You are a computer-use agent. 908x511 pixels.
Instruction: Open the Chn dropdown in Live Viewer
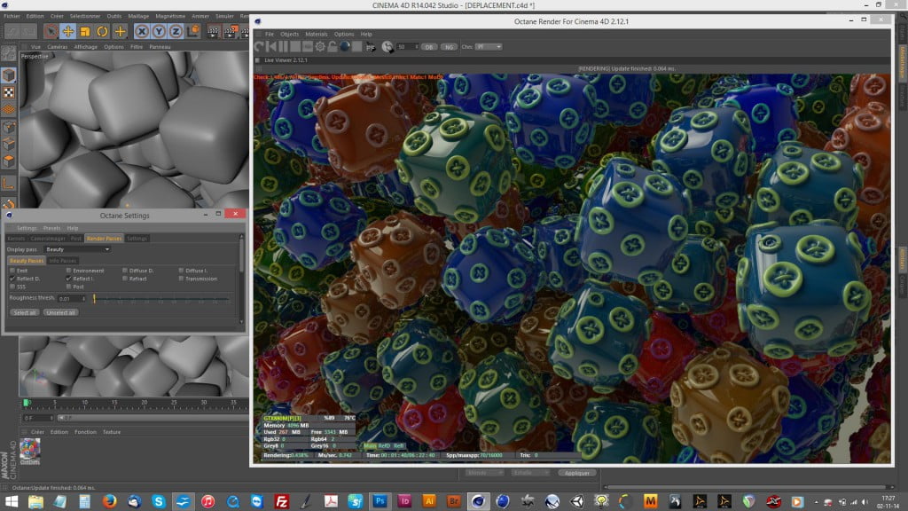click(x=489, y=46)
